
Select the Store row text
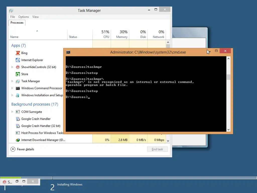click(x=25, y=74)
